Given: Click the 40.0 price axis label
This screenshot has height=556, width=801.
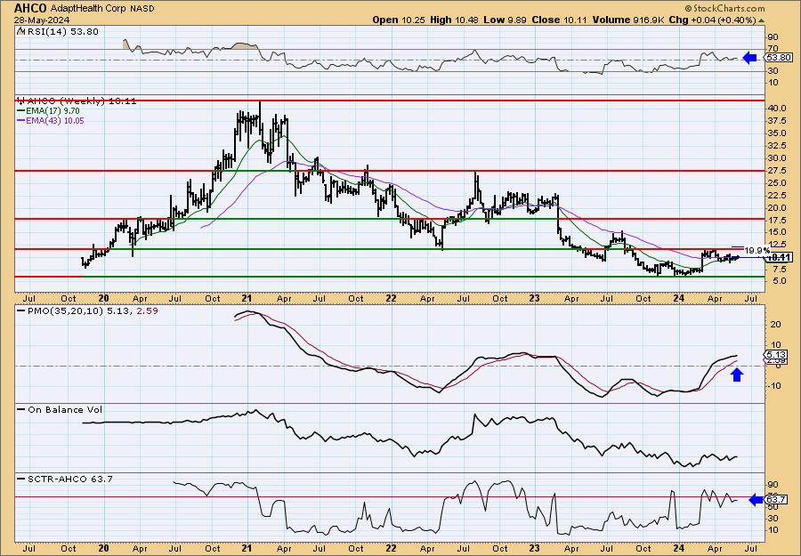Looking at the screenshot, I should click(x=776, y=109).
